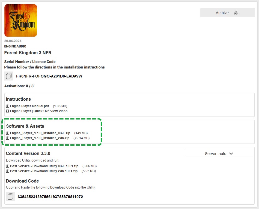The height and width of the screenshot is (209, 259).
Task: Copy the Download Code using copy icon
Action: [10, 197]
